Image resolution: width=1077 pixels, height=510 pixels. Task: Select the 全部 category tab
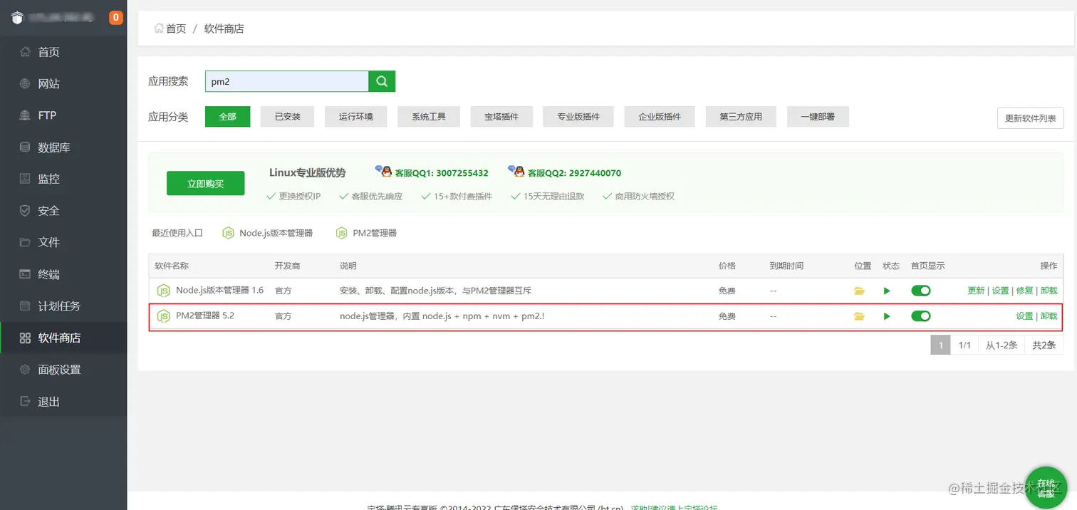tap(227, 117)
